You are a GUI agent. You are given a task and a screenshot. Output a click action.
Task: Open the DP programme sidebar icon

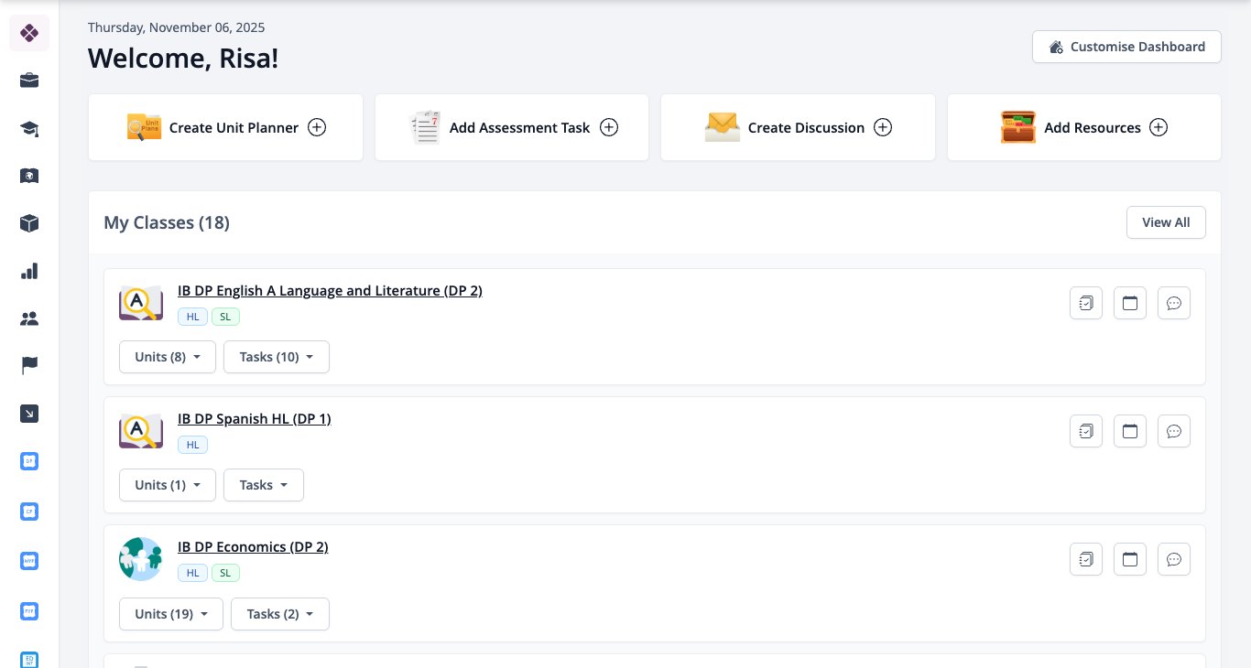point(29,461)
